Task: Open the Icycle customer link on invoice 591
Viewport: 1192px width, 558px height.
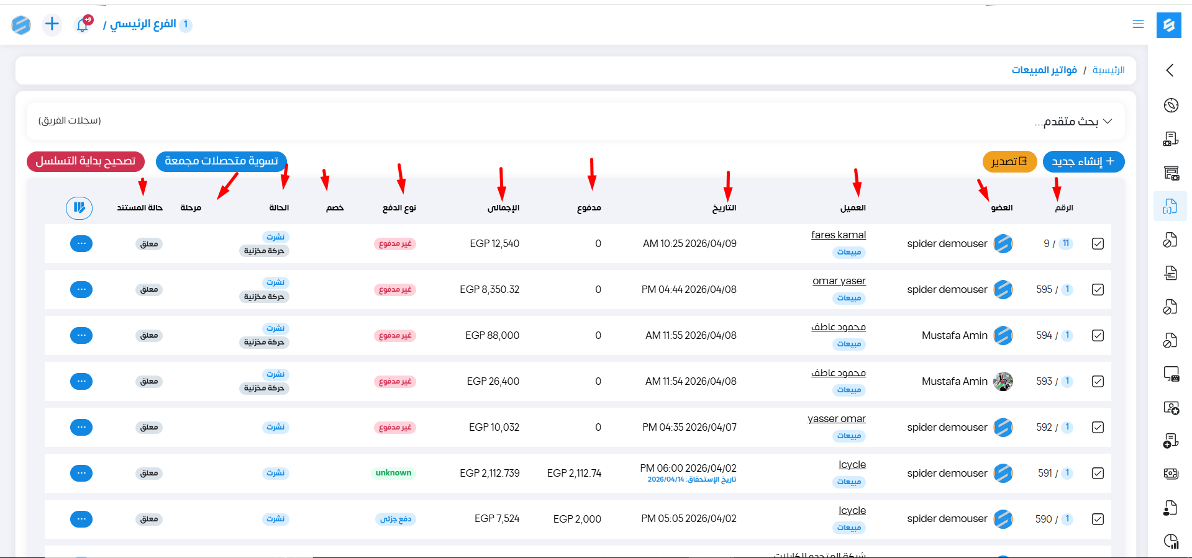Action: [852, 464]
